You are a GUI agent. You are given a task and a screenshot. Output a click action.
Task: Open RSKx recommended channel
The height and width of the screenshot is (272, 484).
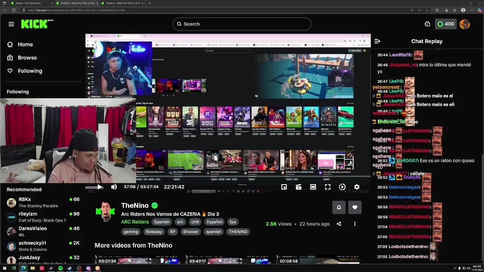[43, 202]
